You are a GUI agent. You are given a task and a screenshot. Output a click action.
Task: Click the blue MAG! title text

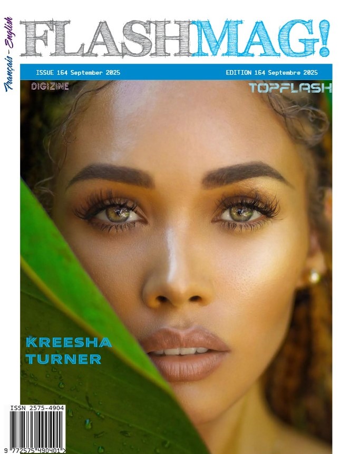pos(261,38)
